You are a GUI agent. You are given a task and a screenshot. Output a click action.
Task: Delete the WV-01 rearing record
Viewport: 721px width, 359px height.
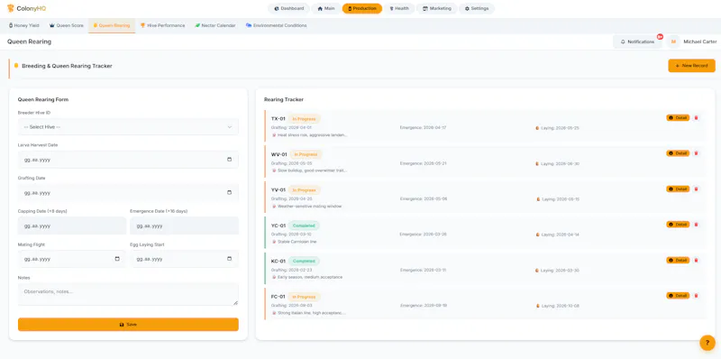click(x=696, y=153)
